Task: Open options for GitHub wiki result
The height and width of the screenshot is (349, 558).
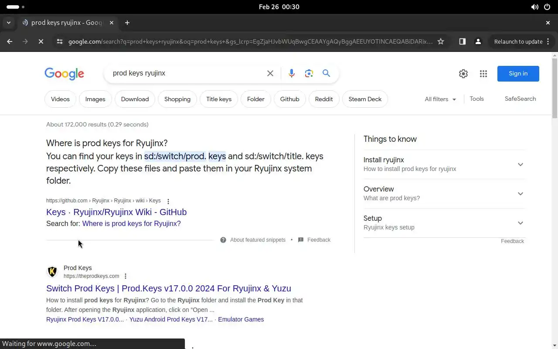Action: coord(168,201)
